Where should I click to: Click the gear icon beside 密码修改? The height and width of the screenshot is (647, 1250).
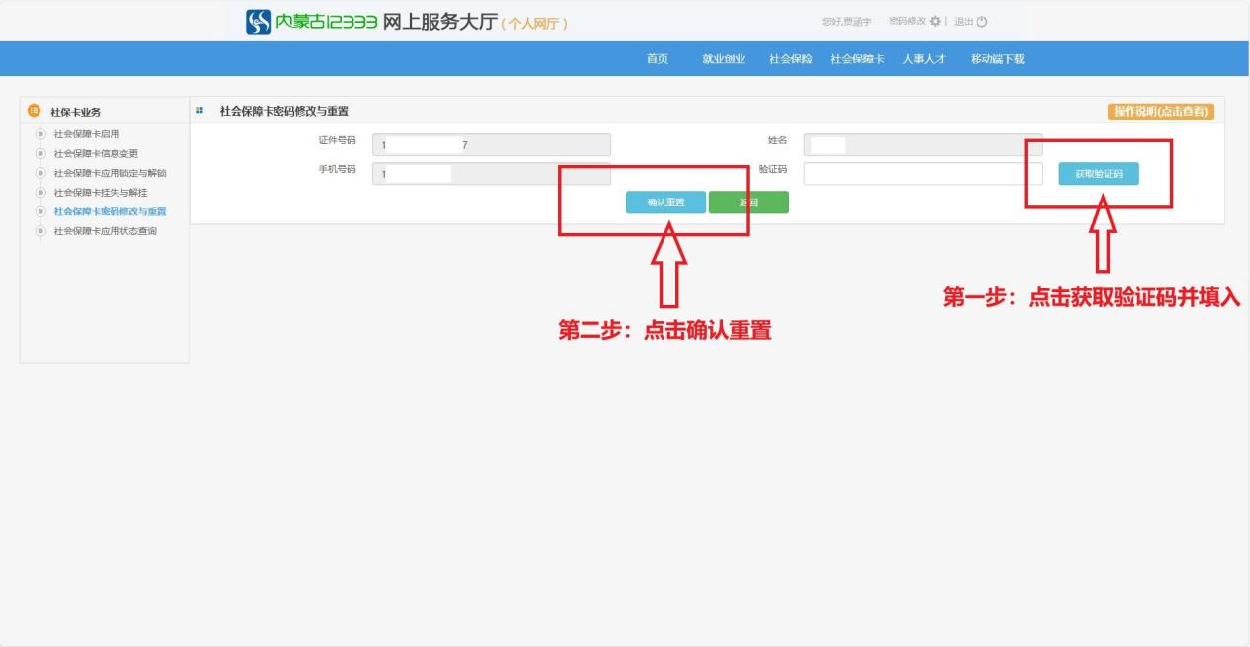tap(935, 22)
